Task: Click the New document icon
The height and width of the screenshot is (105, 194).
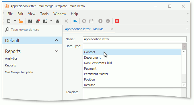Action: coord(9,21)
